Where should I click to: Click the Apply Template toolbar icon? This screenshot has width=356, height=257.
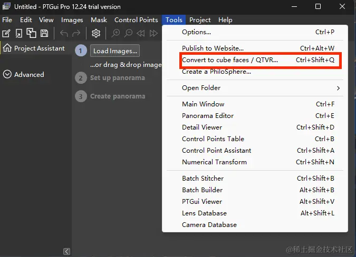coord(31,33)
